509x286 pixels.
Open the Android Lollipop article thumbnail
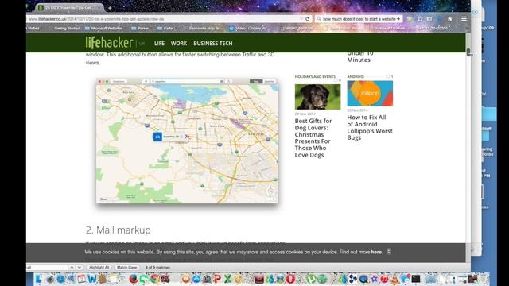370,94
